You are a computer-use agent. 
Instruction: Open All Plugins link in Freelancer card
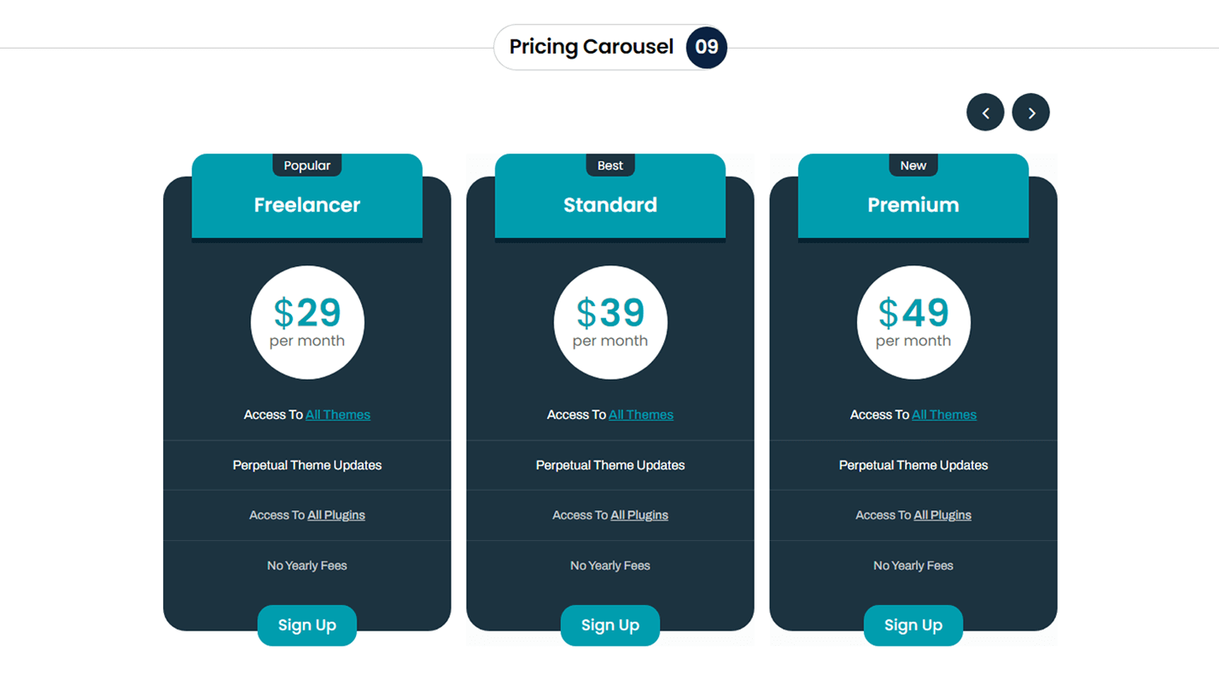(336, 515)
